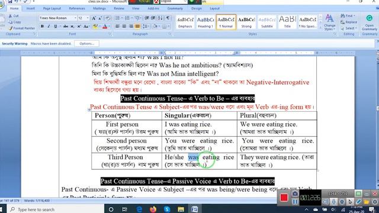
Task: Open the Times New Roman font dropdown
Action: click(x=75, y=18)
